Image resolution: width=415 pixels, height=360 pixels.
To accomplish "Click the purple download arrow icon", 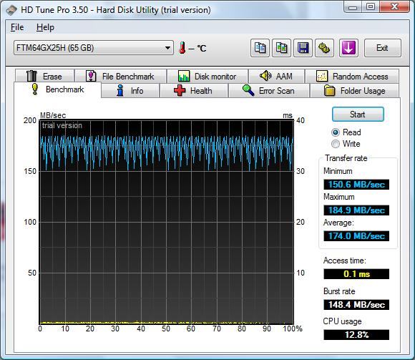I will 348,48.
